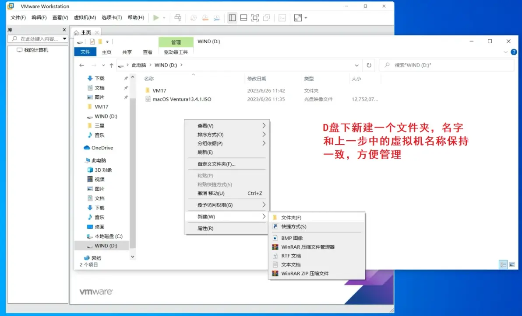Click the revert to snapshot icon

pos(205,18)
